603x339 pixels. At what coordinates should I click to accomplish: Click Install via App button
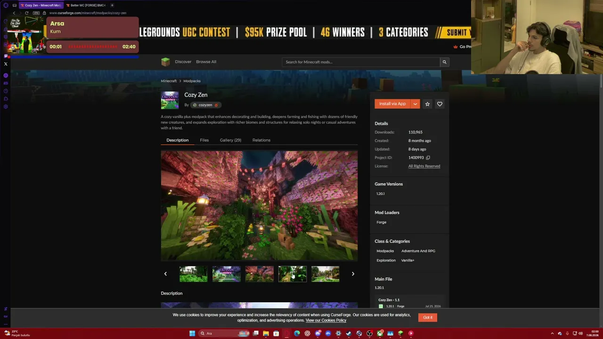click(392, 104)
